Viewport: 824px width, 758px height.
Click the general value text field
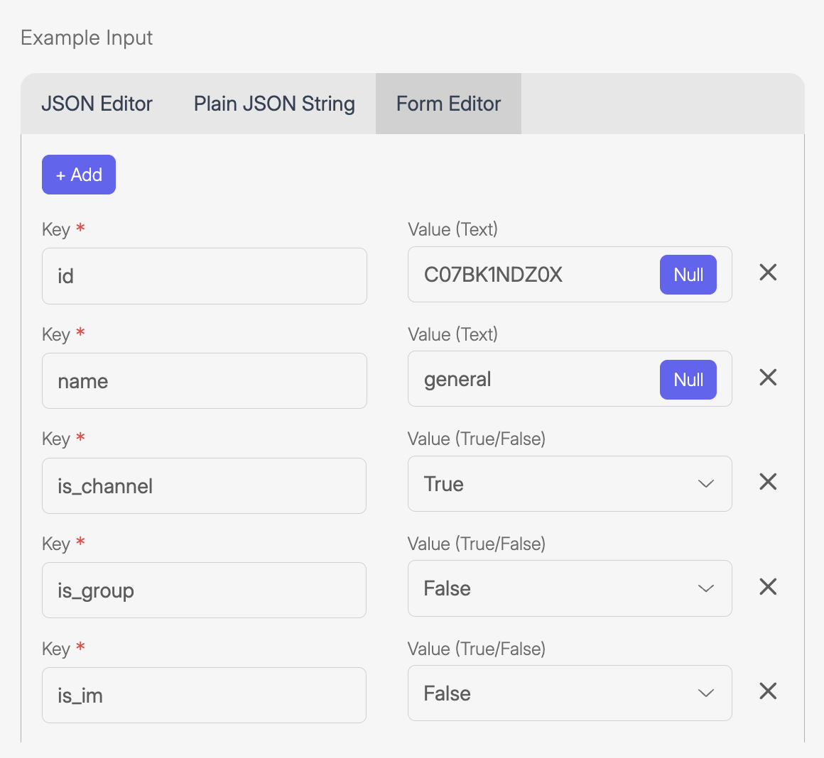tap(533, 380)
